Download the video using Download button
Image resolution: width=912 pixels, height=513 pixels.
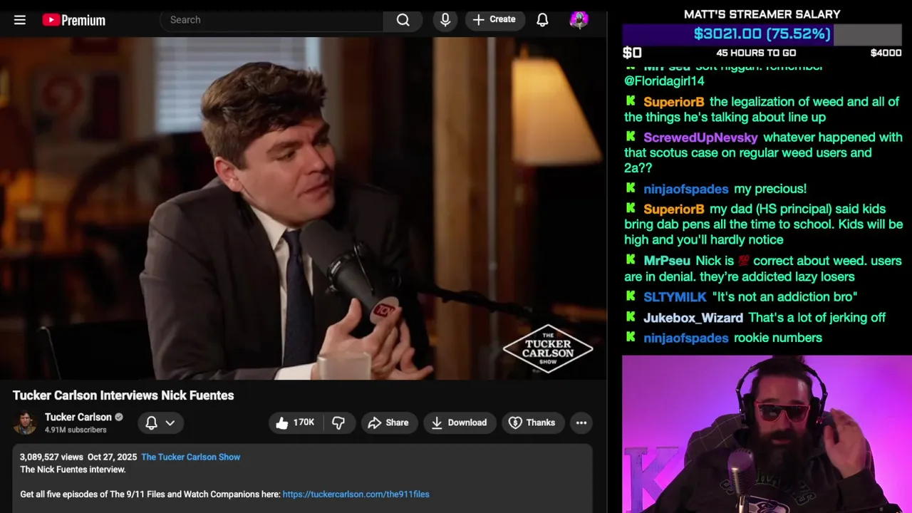click(x=460, y=423)
